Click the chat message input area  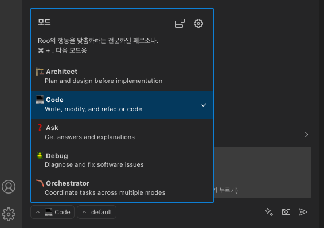tap(263, 172)
